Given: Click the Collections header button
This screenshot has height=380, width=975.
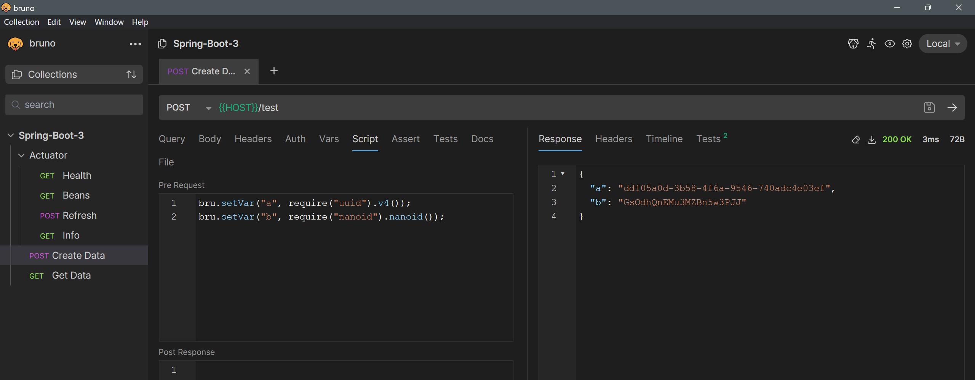Looking at the screenshot, I should (74, 74).
